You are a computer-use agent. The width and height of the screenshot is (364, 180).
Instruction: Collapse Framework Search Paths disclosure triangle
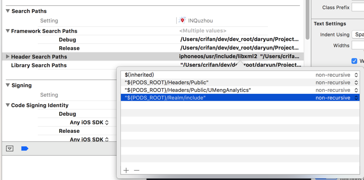click(8, 31)
